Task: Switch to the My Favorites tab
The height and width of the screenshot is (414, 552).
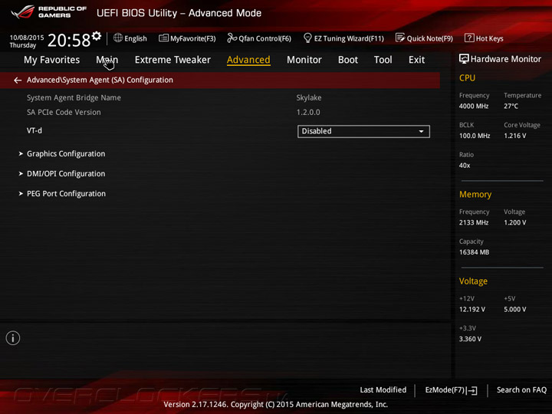Action: pos(52,60)
